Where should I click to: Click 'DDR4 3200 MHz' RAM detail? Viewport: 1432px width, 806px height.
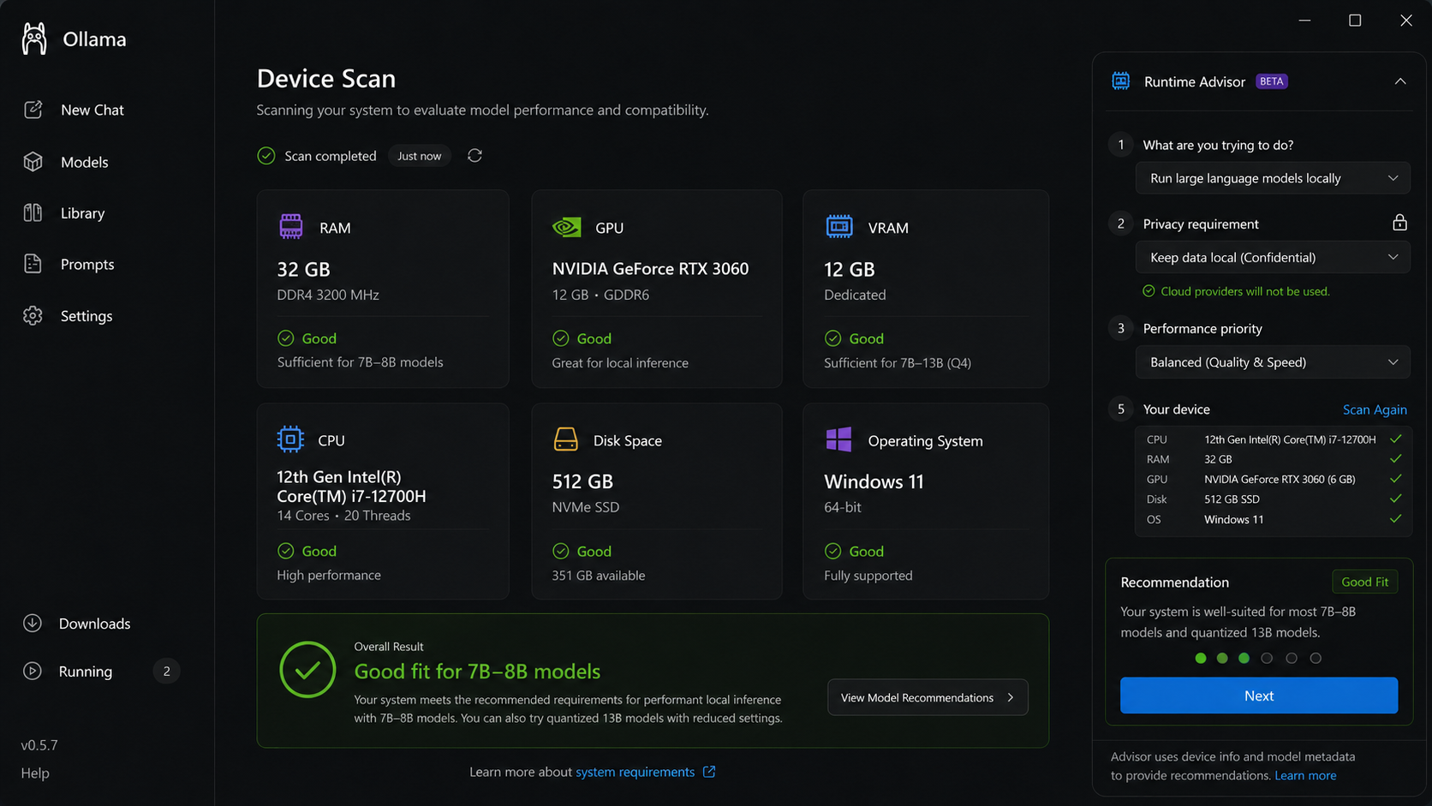coord(328,295)
